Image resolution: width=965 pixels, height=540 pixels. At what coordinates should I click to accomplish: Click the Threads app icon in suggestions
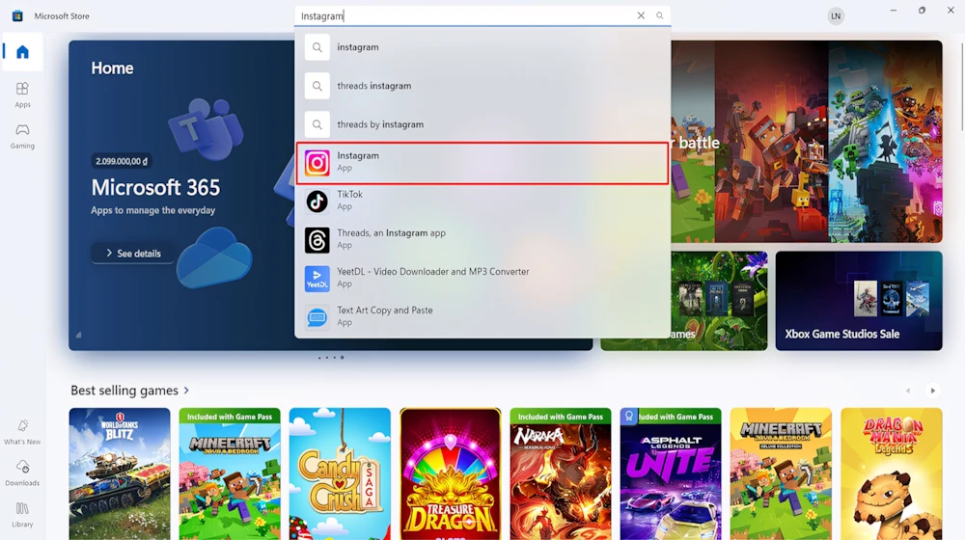317,240
